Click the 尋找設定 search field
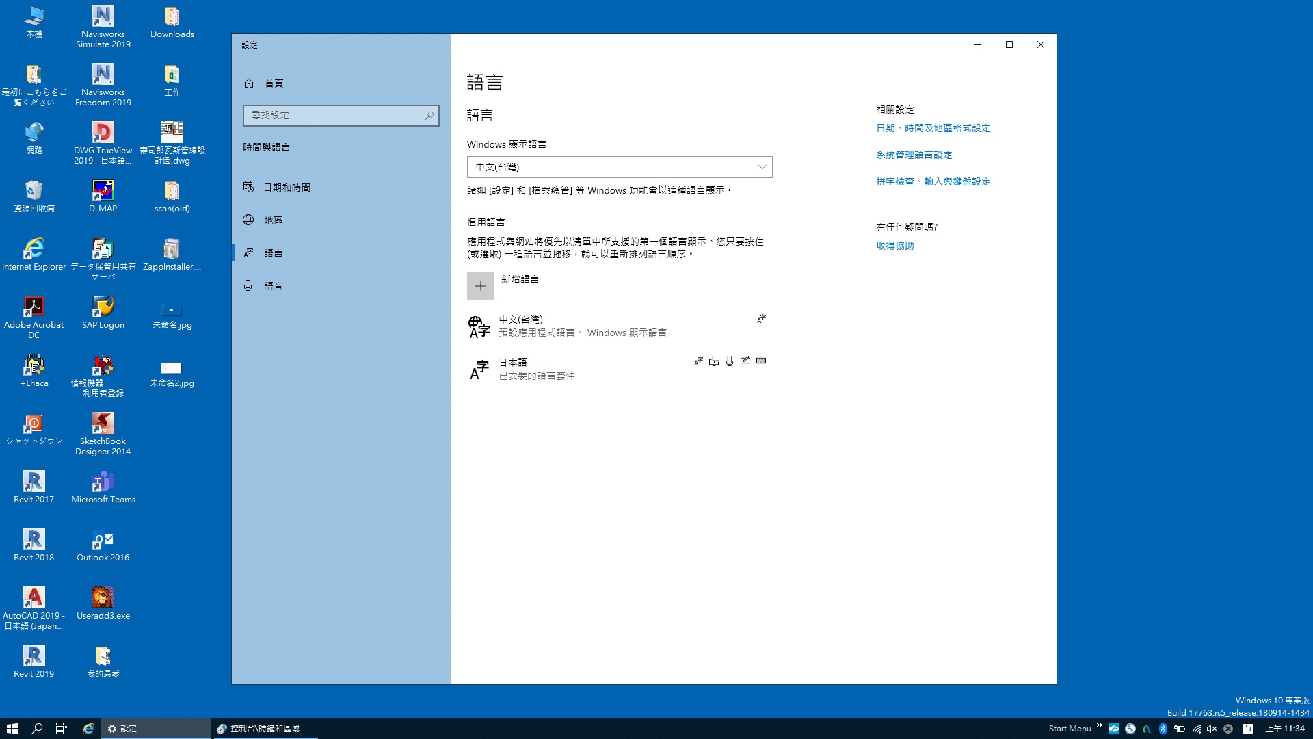 click(341, 116)
